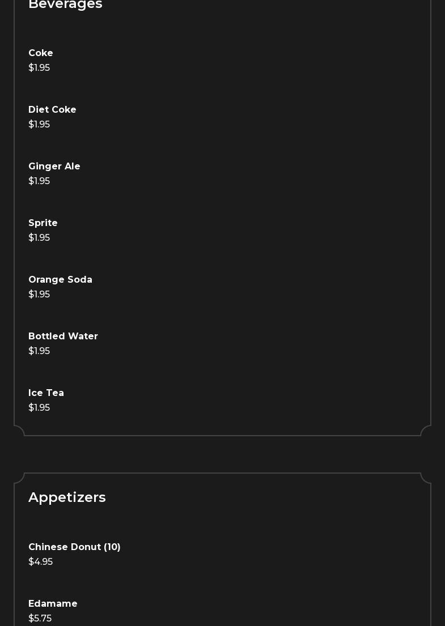
Task: Click the $4.95 Chinese Donut price
Action: [40, 562]
